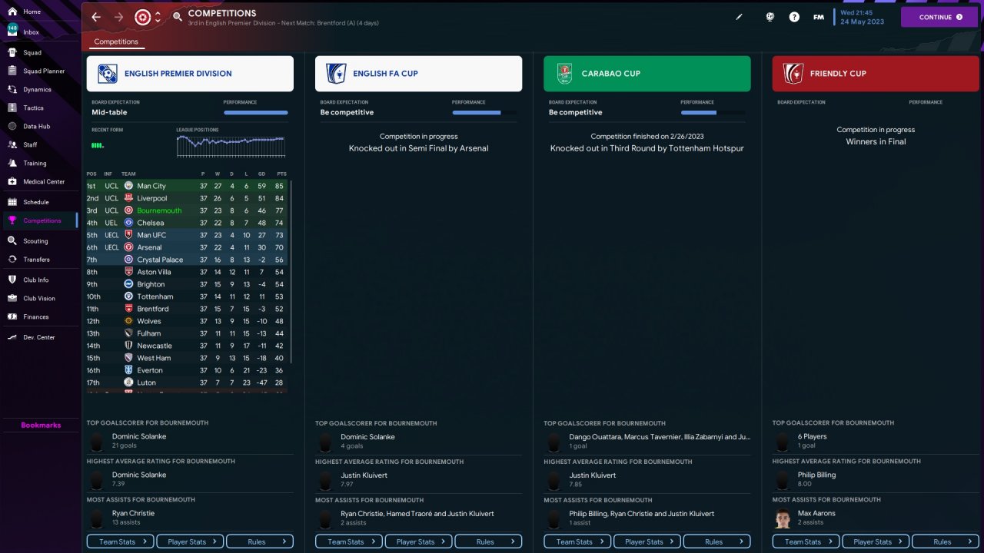Open Team Stats for English Premier Division
Image resolution: width=984 pixels, height=553 pixels.
(x=121, y=541)
